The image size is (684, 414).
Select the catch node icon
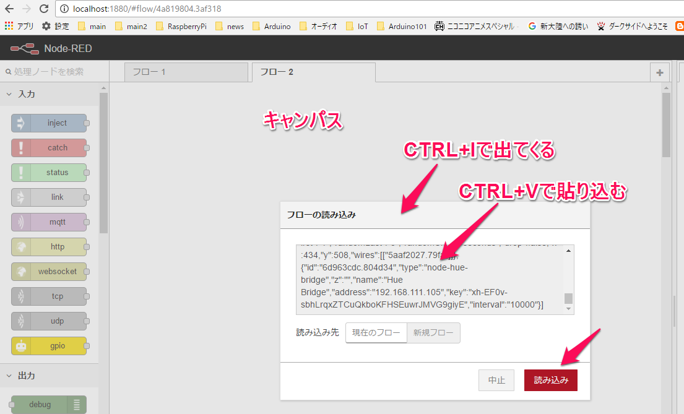21,148
